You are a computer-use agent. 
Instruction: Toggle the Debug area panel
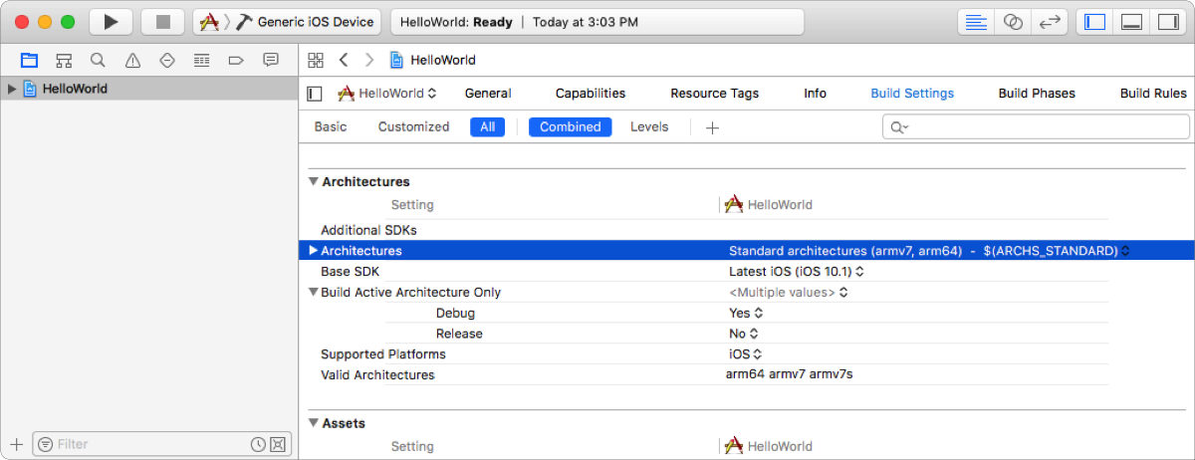pyautogui.click(x=1130, y=22)
